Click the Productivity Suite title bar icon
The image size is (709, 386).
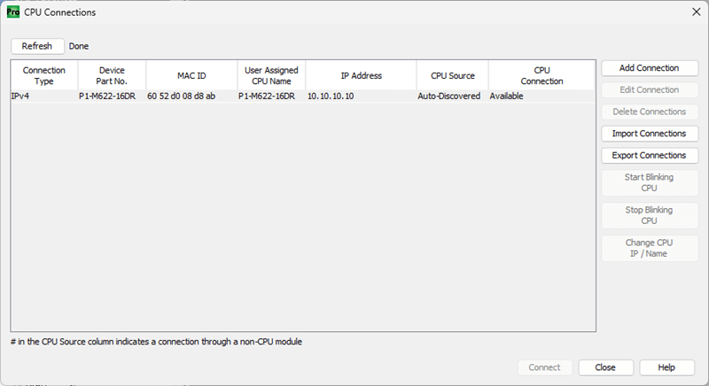[13, 12]
